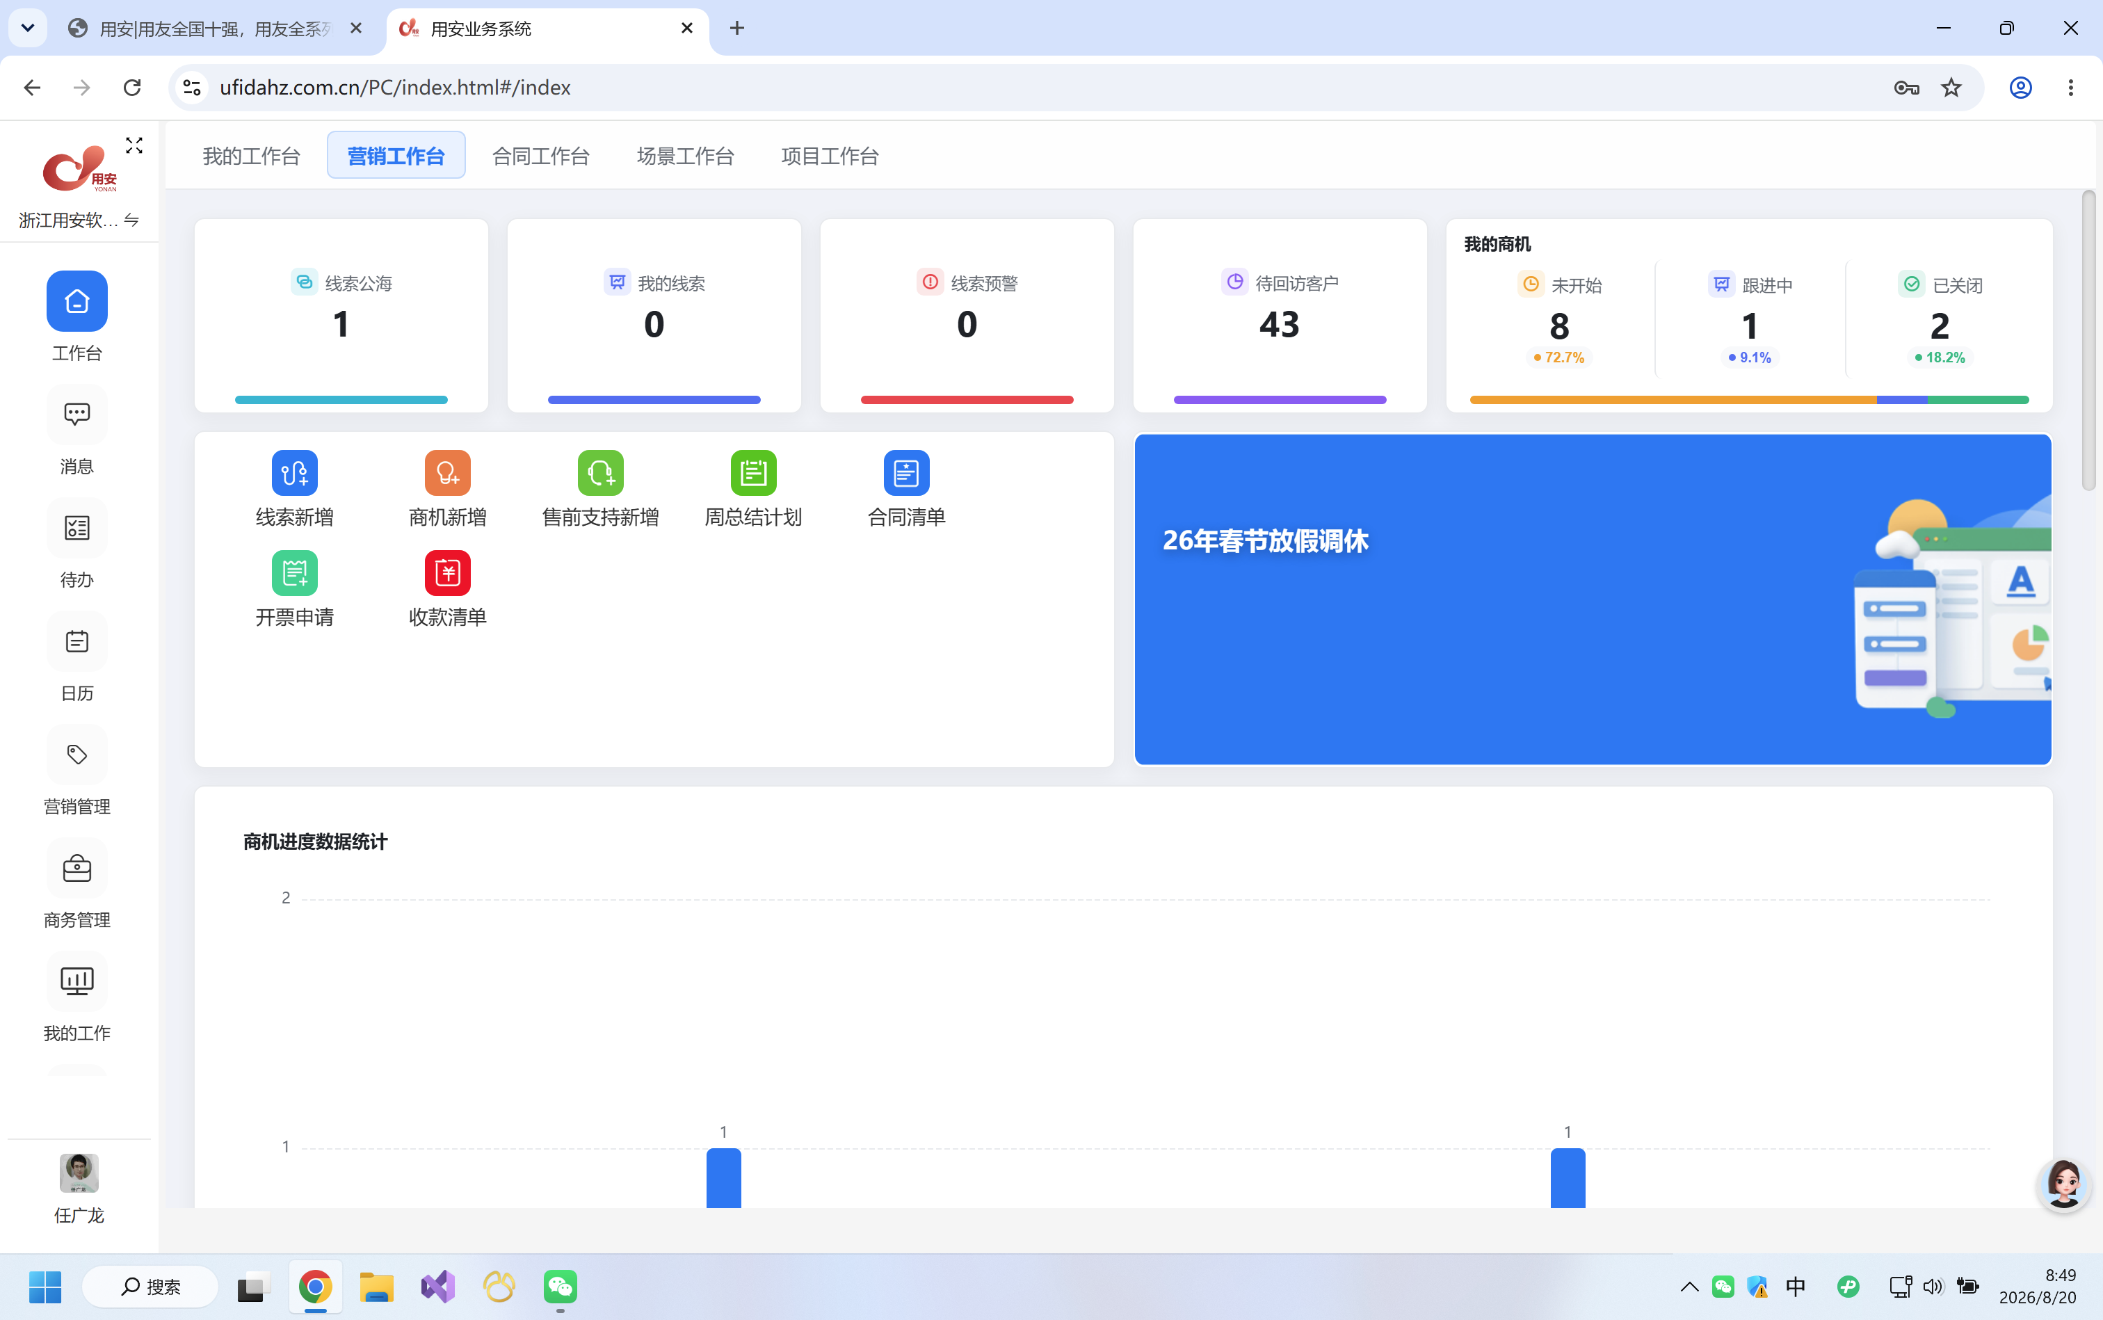Open Chrome three-dot menu

[x=2071, y=88]
